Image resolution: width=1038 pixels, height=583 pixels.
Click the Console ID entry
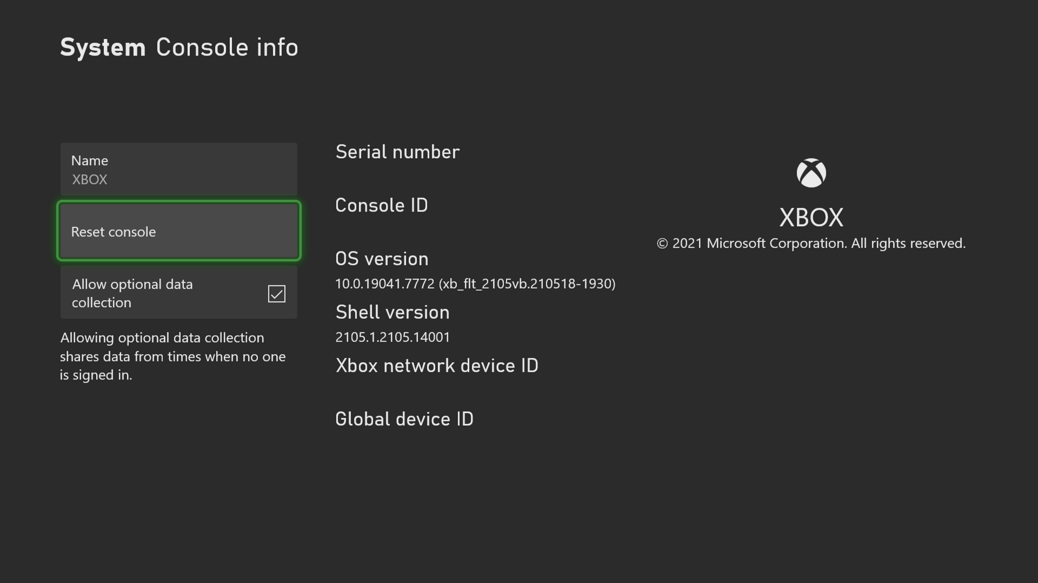(382, 205)
